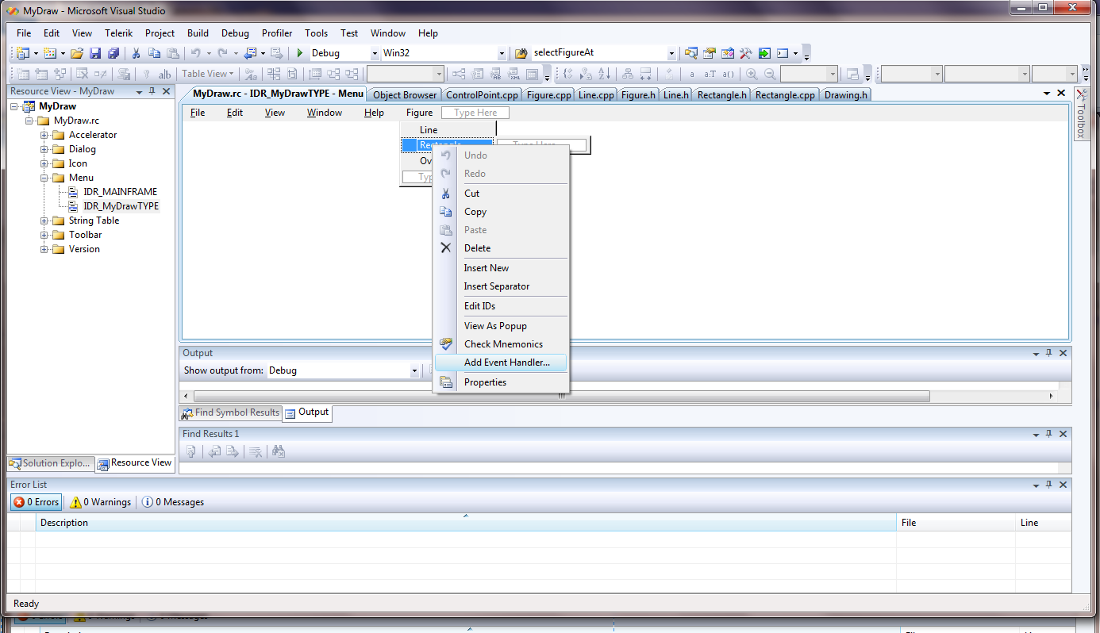Open the Win32 platform dropdown

click(502, 53)
